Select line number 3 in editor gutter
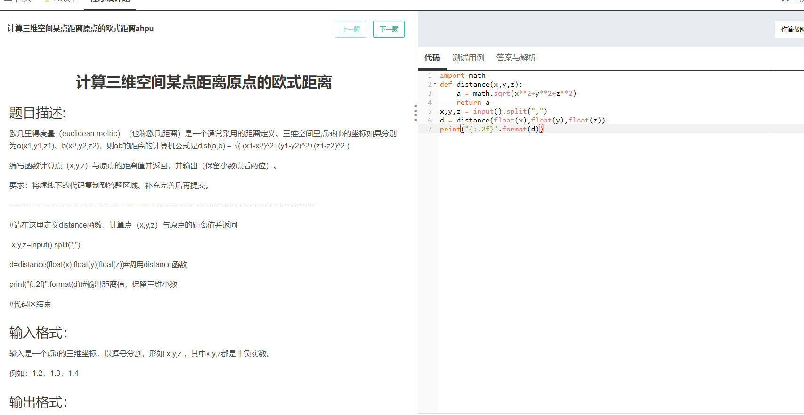 click(x=430, y=93)
